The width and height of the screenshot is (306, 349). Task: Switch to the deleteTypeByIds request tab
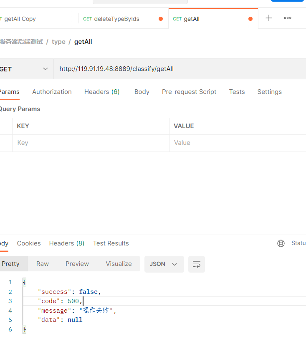pos(117,19)
